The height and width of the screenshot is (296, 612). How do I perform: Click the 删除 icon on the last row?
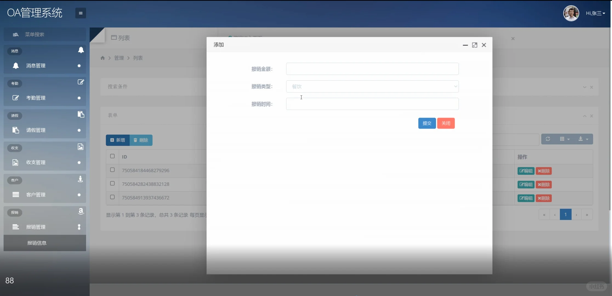pyautogui.click(x=543, y=198)
